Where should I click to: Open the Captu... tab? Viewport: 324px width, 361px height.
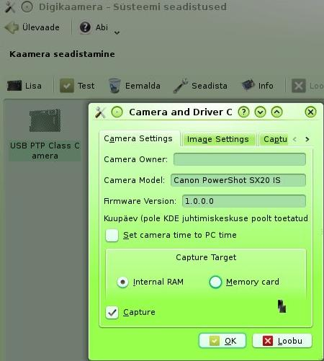(275, 139)
